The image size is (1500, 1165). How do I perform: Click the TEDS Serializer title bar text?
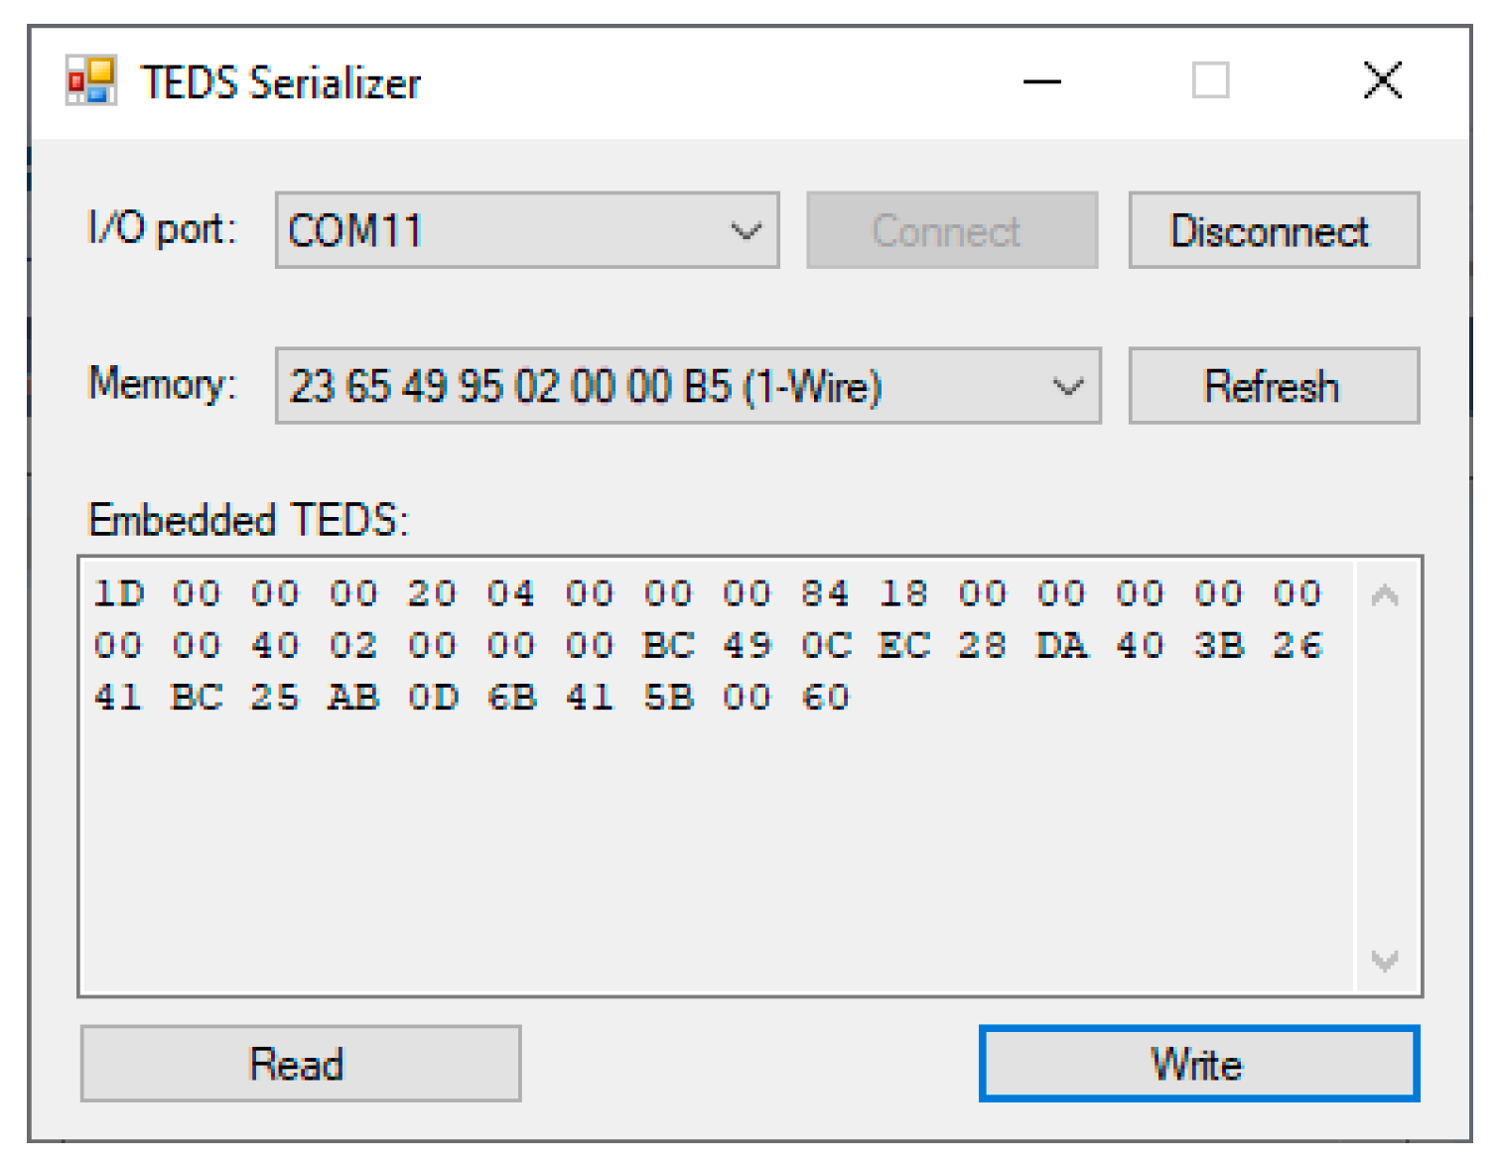pyautogui.click(x=281, y=82)
